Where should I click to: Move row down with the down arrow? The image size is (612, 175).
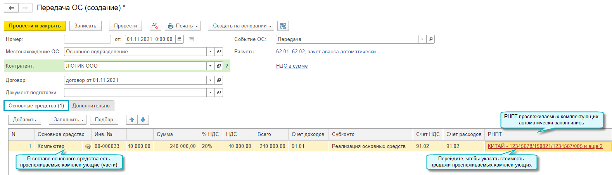coord(143,120)
